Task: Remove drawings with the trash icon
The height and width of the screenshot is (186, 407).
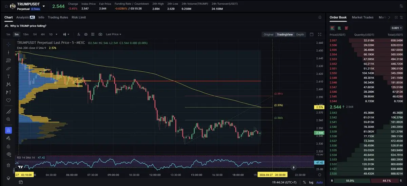Action: coord(8,165)
